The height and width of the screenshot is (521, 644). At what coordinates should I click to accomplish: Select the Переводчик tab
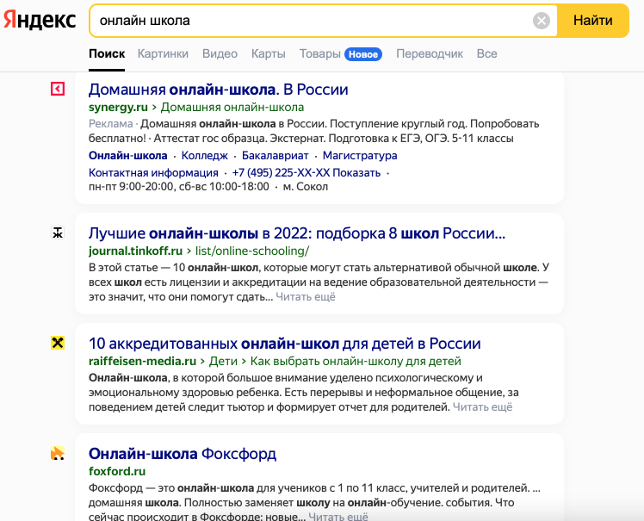[430, 53]
